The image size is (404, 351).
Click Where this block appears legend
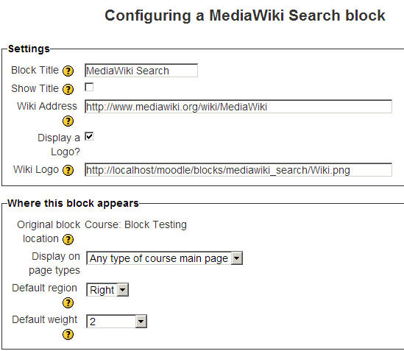pyautogui.click(x=73, y=203)
